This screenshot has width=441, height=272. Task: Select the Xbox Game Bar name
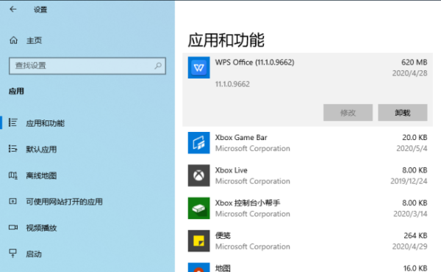pos(241,137)
